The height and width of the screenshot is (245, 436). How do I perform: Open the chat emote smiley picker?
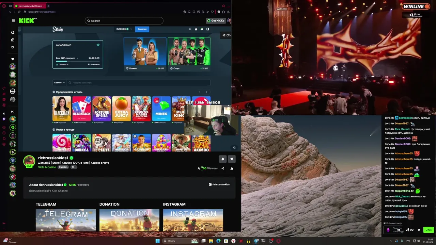[x=398, y=230]
